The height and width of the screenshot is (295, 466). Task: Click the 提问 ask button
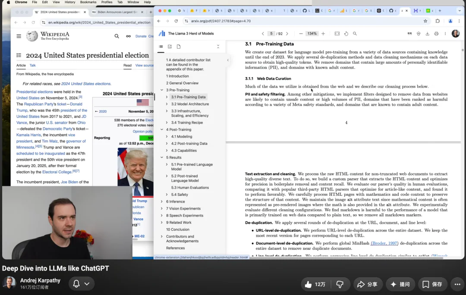(400, 284)
